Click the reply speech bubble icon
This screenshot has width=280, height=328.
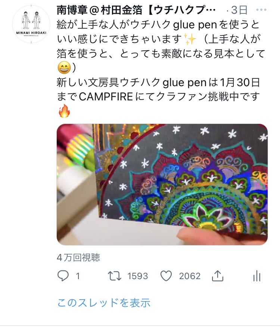point(63,276)
